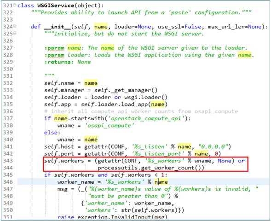Click the WSGIService class name

click(x=56, y=6)
